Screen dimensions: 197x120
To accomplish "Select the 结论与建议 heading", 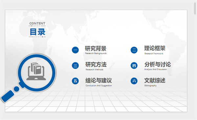I will point(98,80).
